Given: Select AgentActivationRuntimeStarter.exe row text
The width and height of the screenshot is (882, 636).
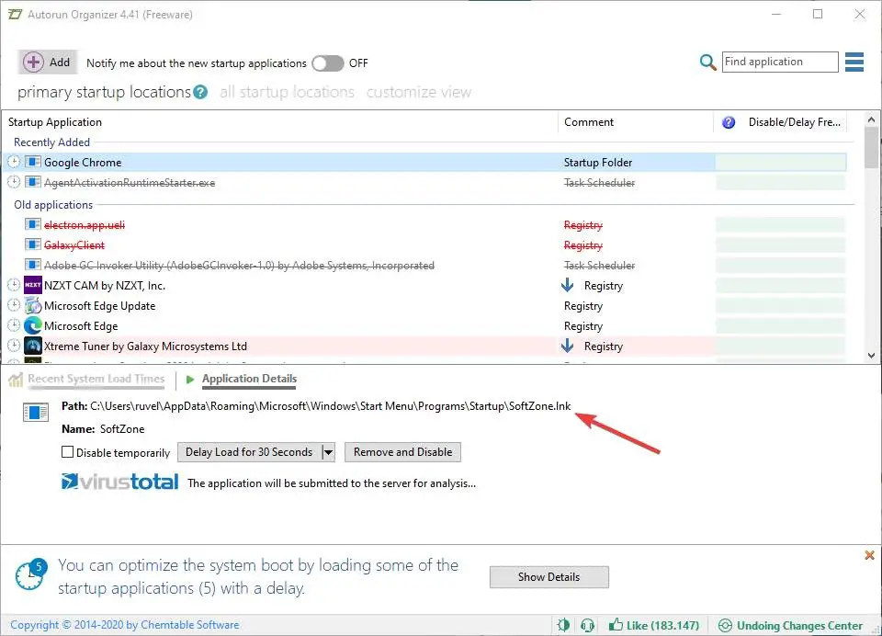Looking at the screenshot, I should (130, 182).
